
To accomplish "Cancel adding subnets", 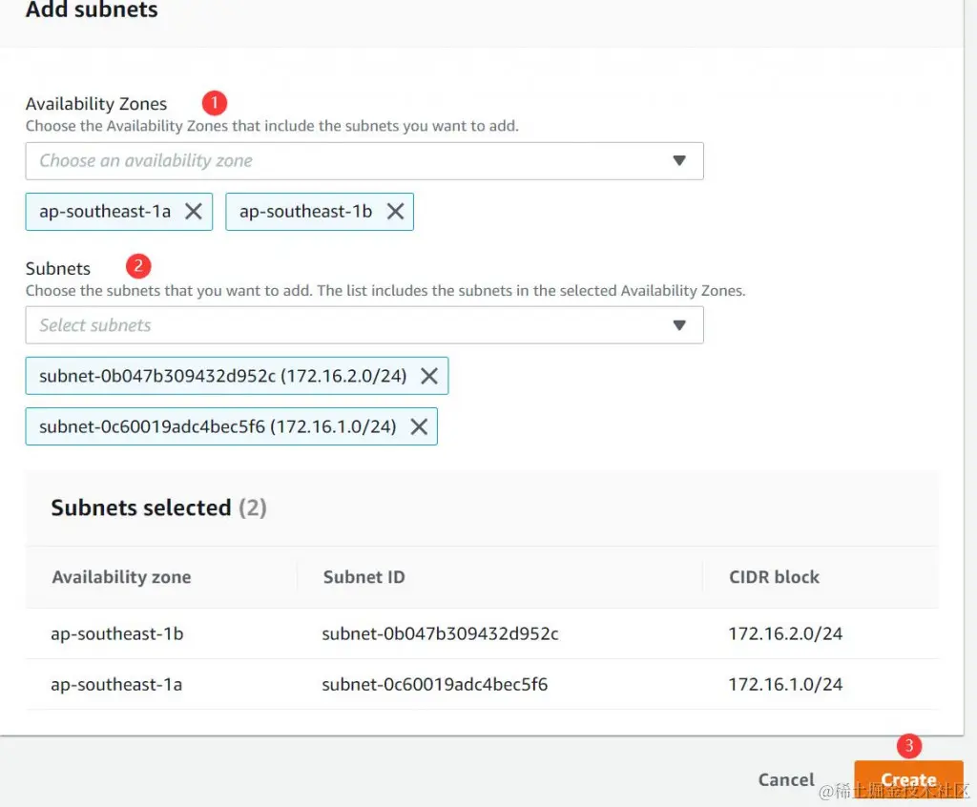I will pos(785,779).
